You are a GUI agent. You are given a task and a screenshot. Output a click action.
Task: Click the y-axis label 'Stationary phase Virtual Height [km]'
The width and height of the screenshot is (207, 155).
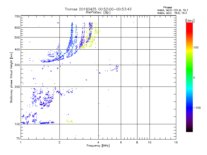11,78
